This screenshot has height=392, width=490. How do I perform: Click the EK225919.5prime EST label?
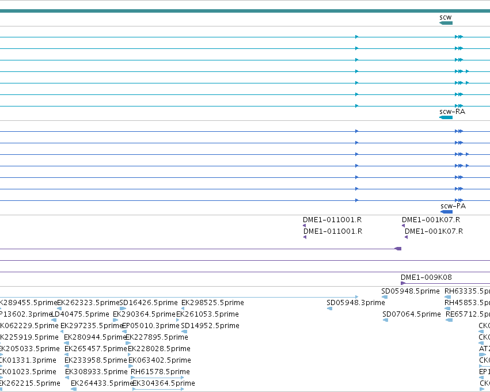pos(28,337)
